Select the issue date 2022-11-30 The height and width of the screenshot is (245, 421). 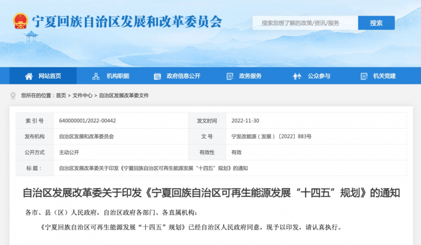(x=245, y=121)
